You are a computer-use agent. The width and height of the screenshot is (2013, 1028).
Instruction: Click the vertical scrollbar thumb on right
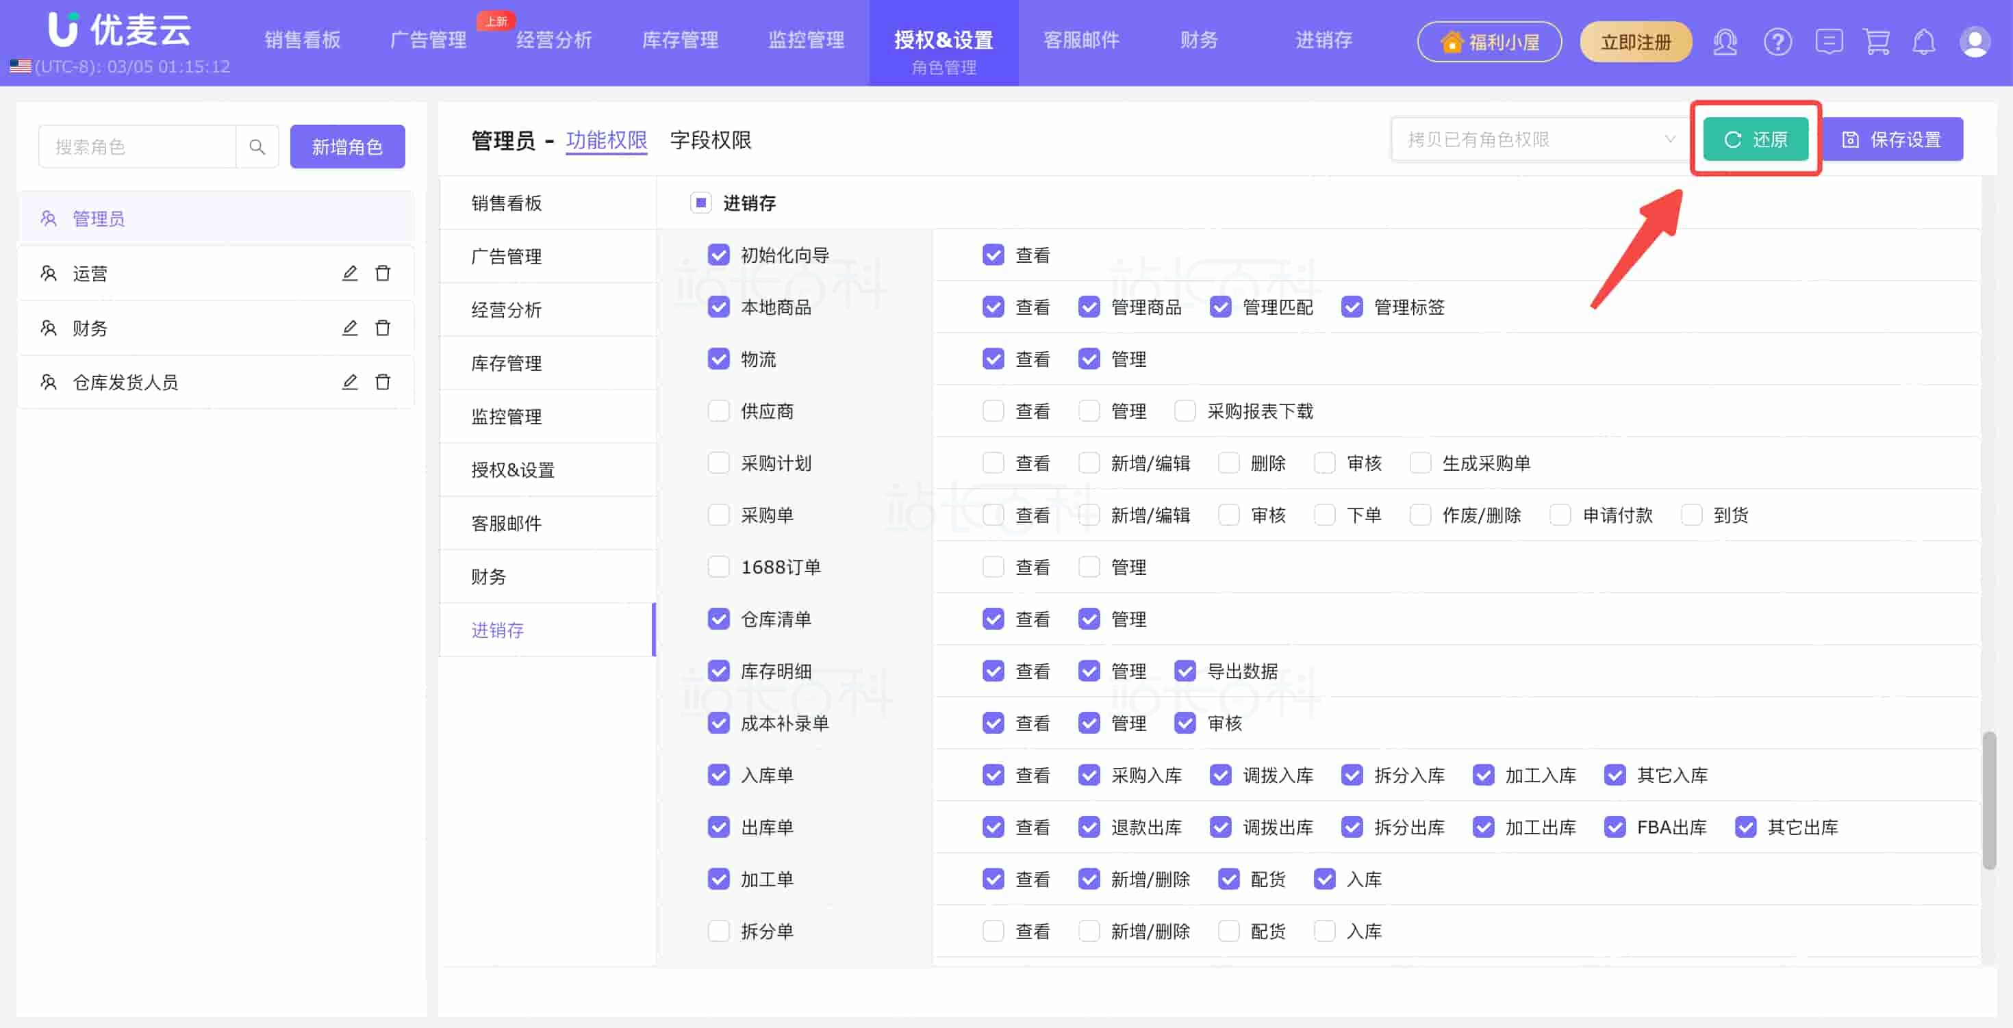pos(1989,801)
